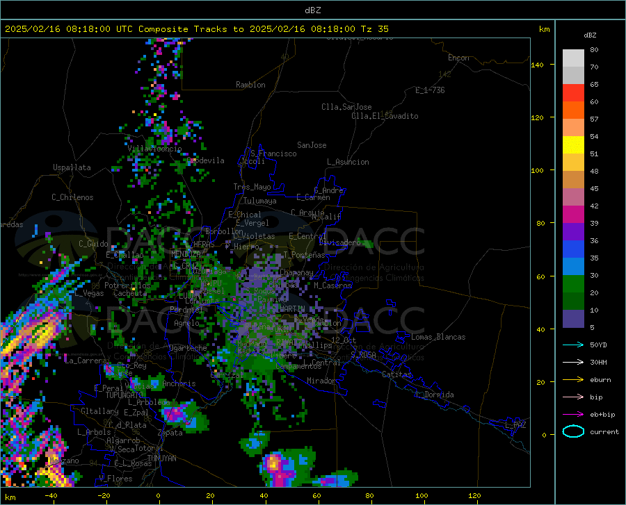The height and width of the screenshot is (505, 626).
Task: Select the blue 35 dBZ color swatch
Action: pos(573,249)
